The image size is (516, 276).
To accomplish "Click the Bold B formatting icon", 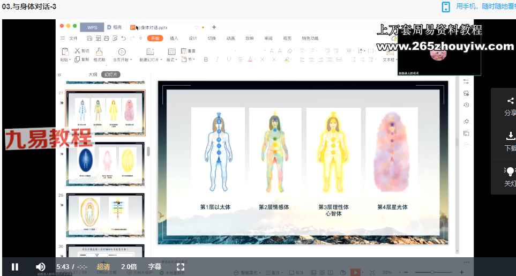I will point(206,59).
